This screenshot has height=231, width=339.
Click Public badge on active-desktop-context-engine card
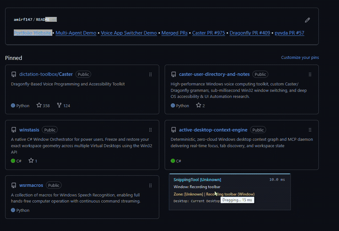click(x=258, y=130)
